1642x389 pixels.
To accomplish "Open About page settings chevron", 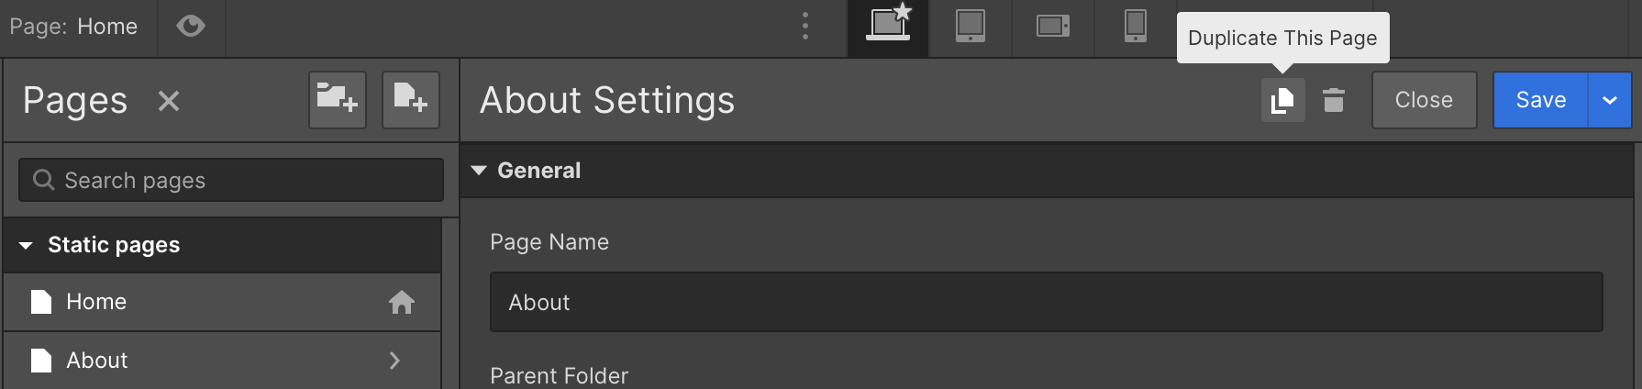I will coord(394,361).
